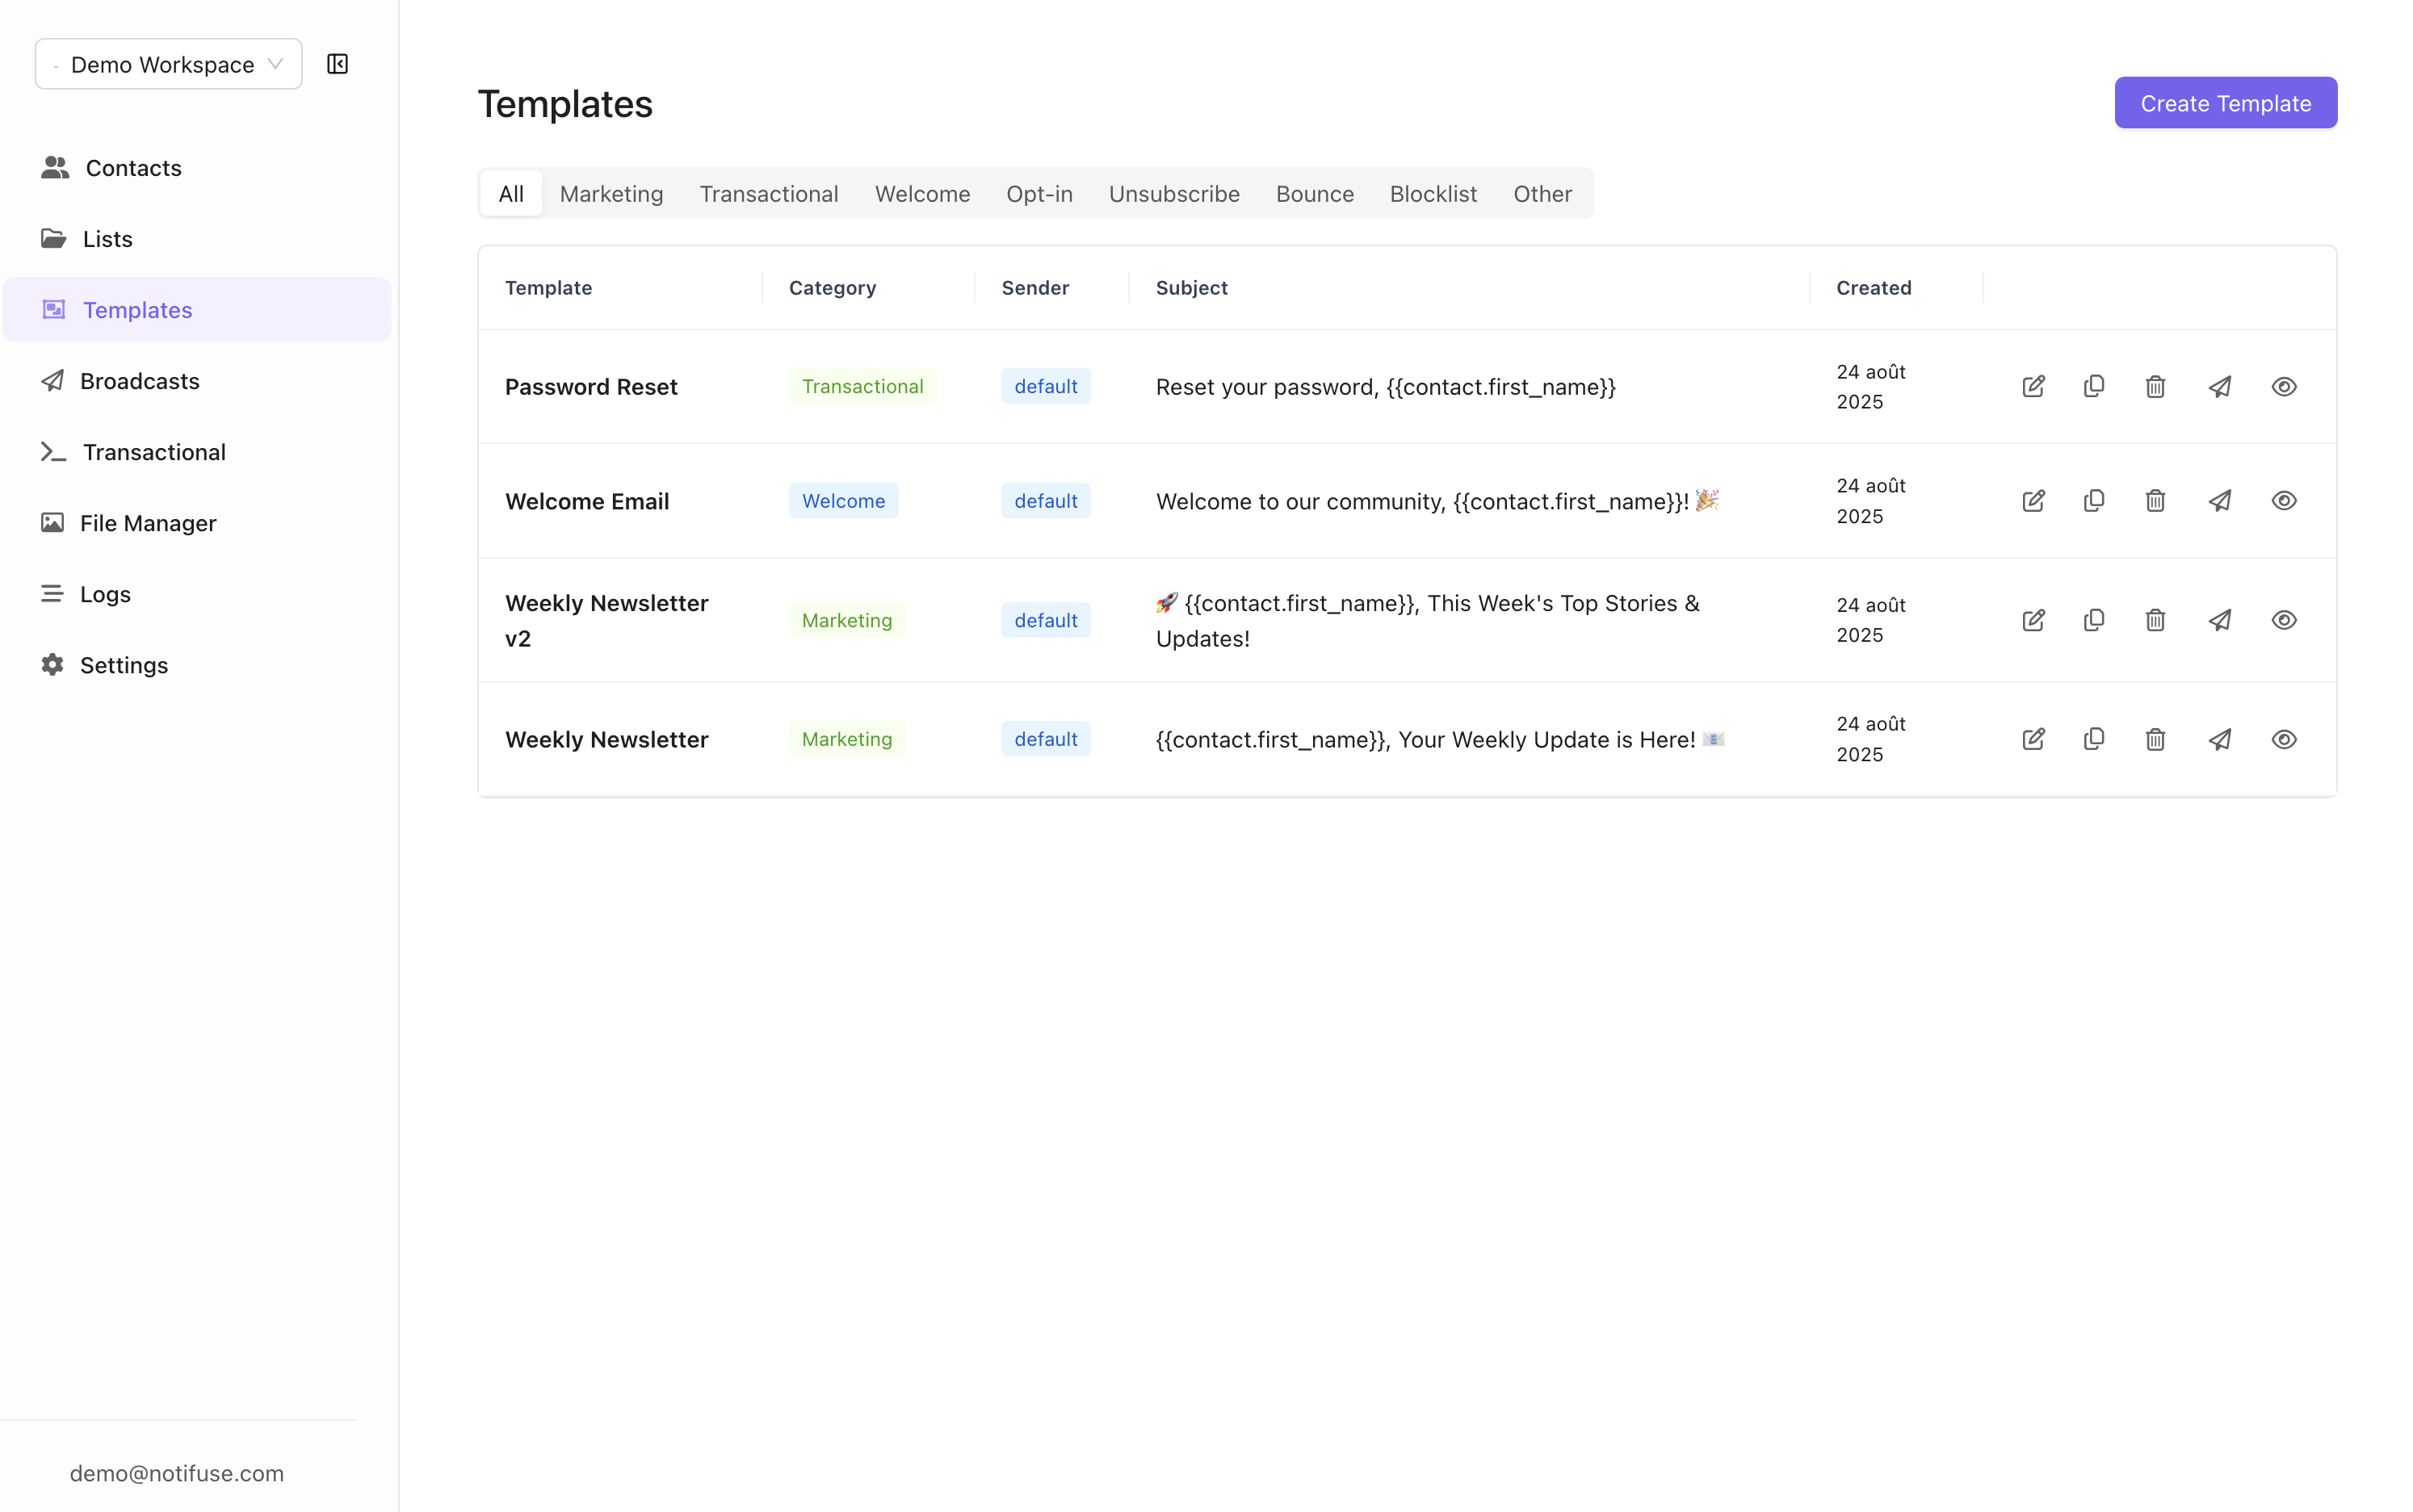Collapse the sidebar with the panel icon

(x=337, y=64)
